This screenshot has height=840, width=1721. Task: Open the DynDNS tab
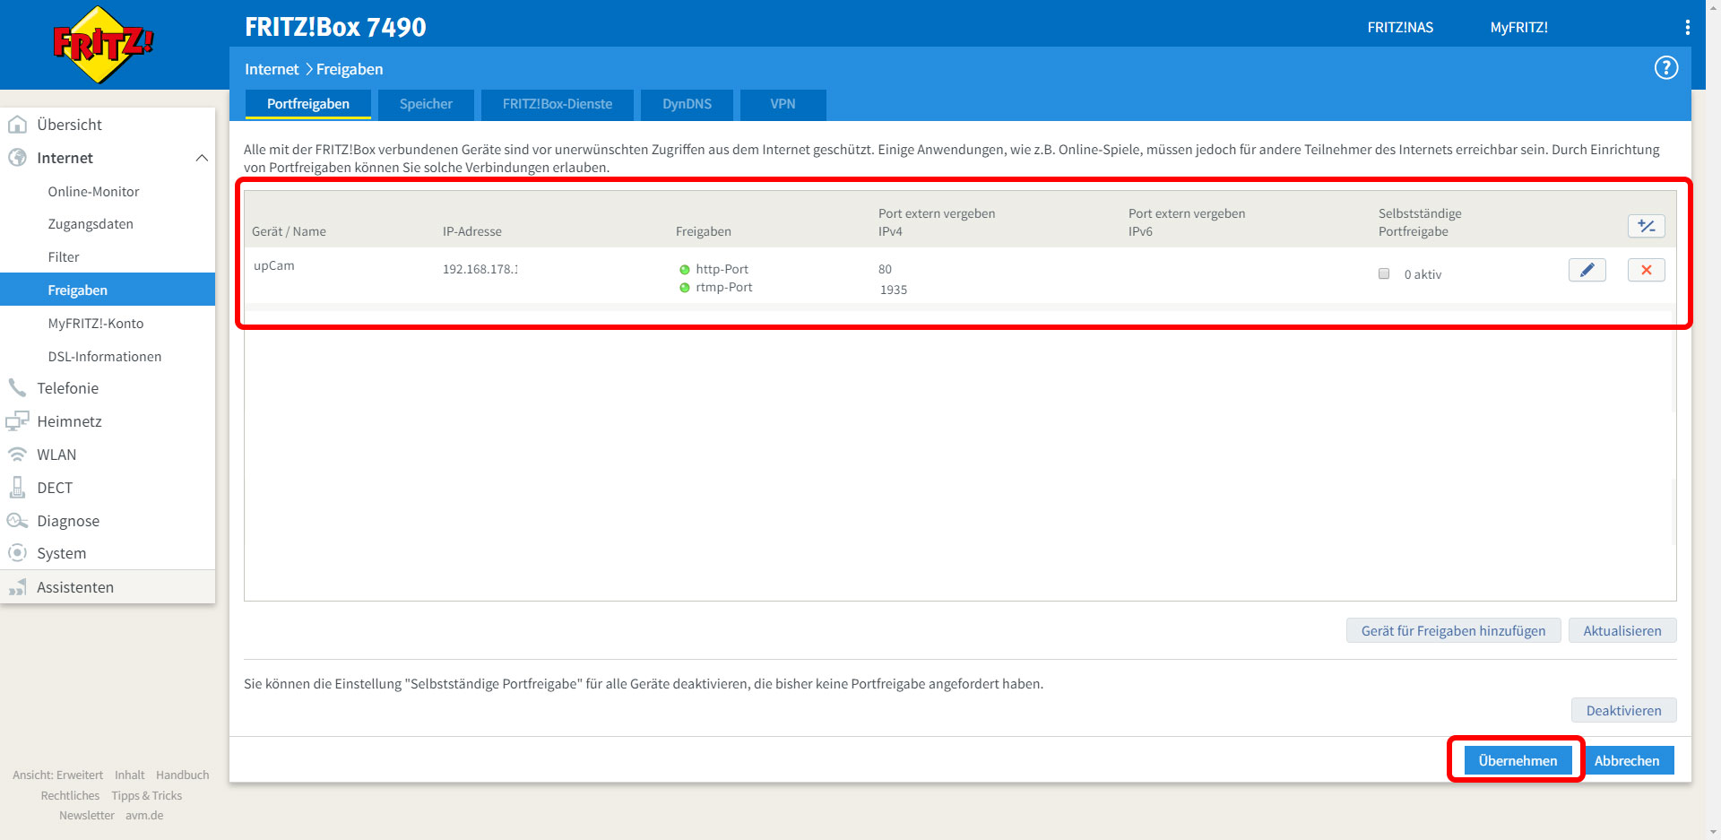tap(688, 104)
